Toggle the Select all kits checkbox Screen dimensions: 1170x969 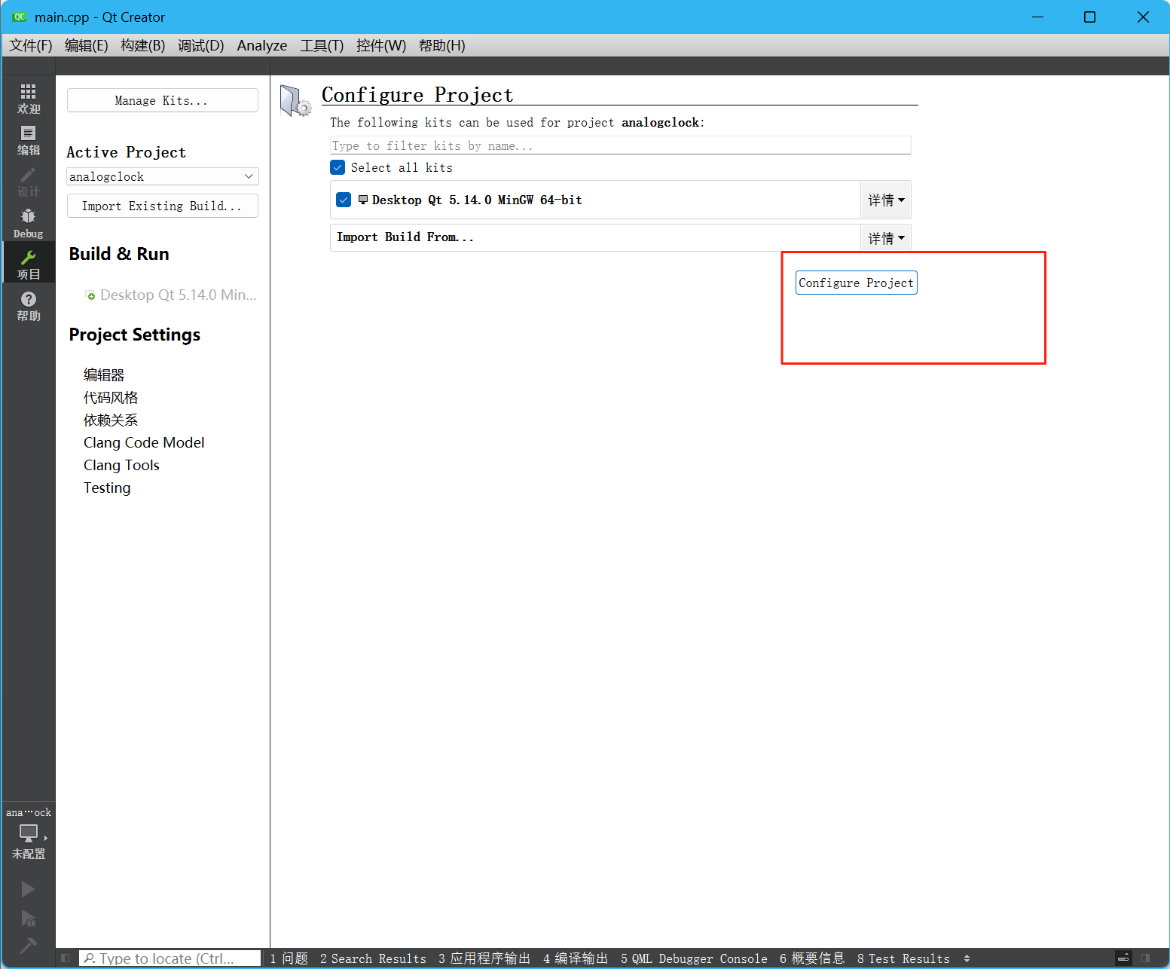pos(338,167)
